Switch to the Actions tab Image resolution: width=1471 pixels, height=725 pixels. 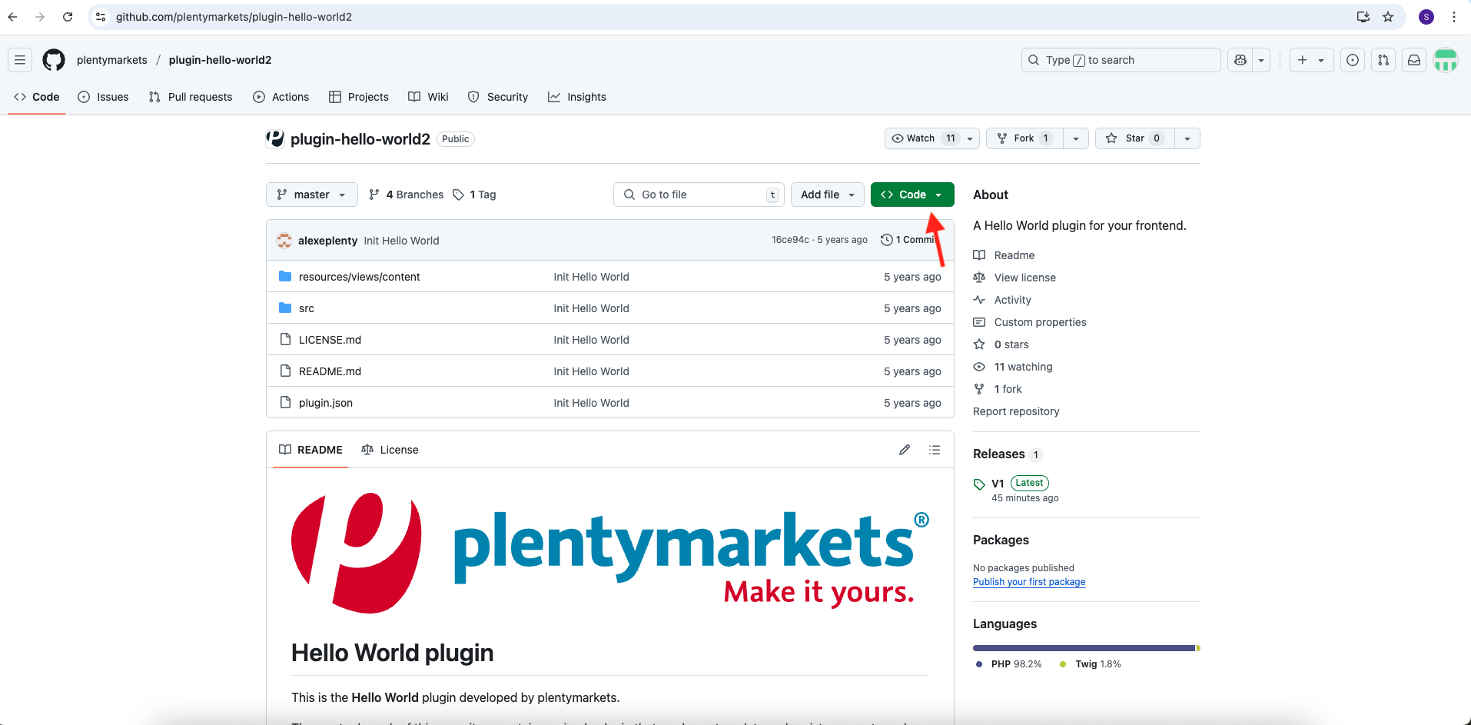pos(281,97)
